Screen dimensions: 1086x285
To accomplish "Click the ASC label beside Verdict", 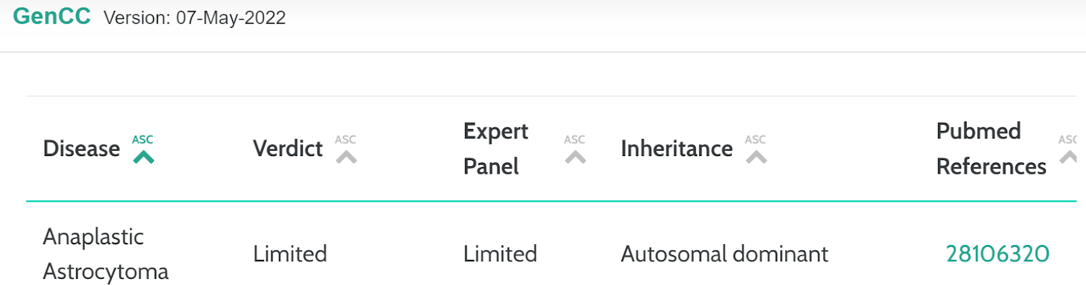I will coord(345,140).
